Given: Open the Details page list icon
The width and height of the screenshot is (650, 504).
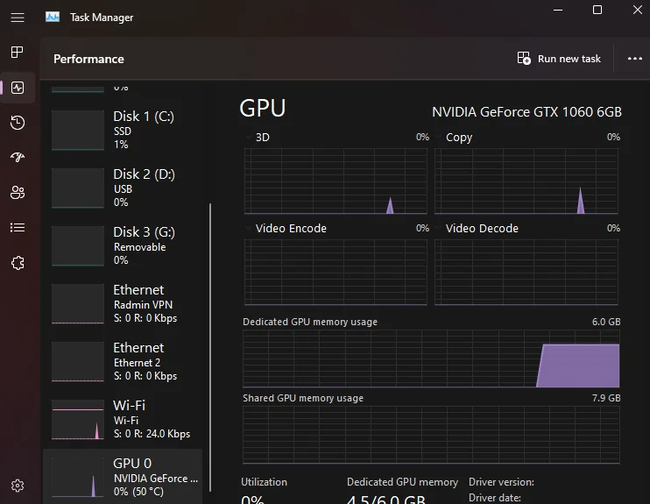Looking at the screenshot, I should [18, 227].
